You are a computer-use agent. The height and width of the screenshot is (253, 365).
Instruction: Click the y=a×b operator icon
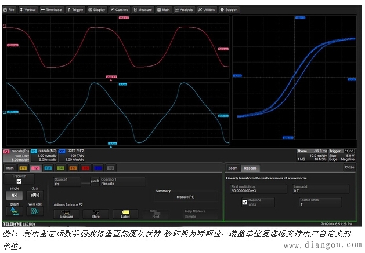pyautogui.click(x=95, y=182)
